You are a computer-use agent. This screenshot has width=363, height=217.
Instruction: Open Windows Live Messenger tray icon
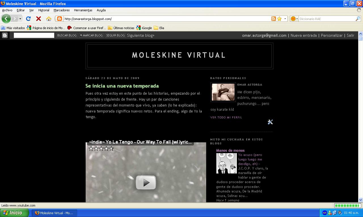point(330,213)
